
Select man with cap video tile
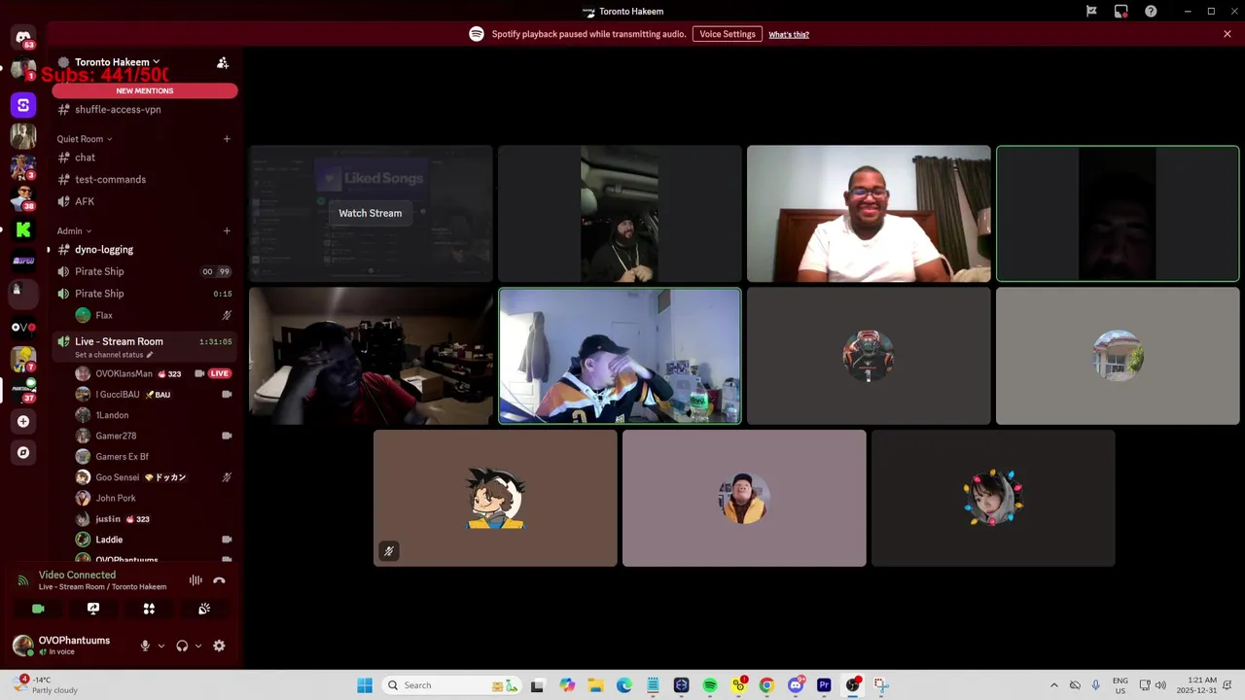click(x=620, y=356)
